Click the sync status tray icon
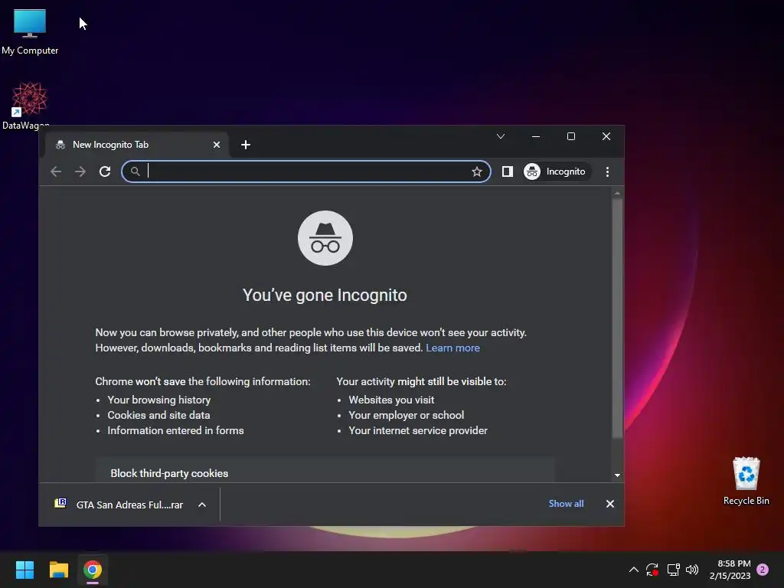Image resolution: width=784 pixels, height=588 pixels. (652, 570)
